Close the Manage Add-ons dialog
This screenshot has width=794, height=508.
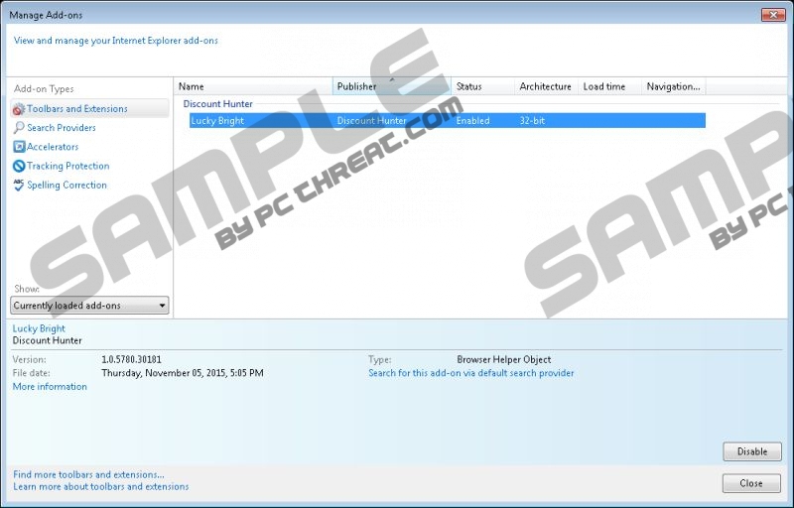[x=751, y=483]
